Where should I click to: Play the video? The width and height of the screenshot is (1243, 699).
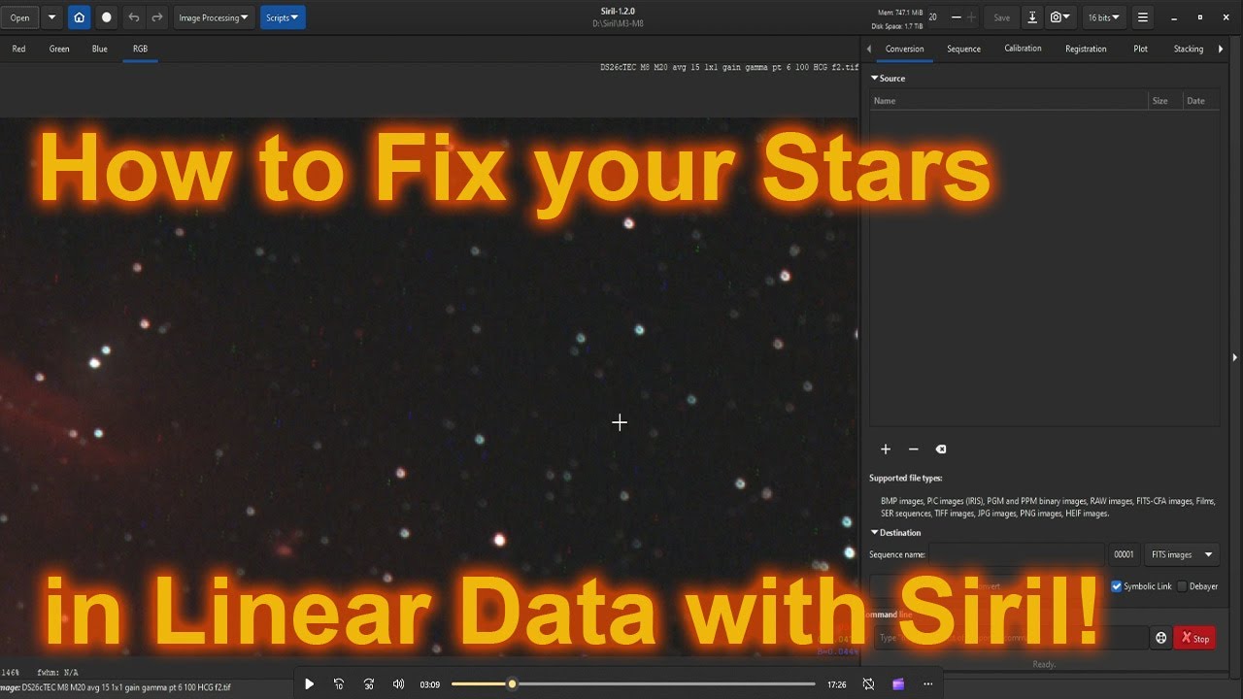pyautogui.click(x=309, y=684)
